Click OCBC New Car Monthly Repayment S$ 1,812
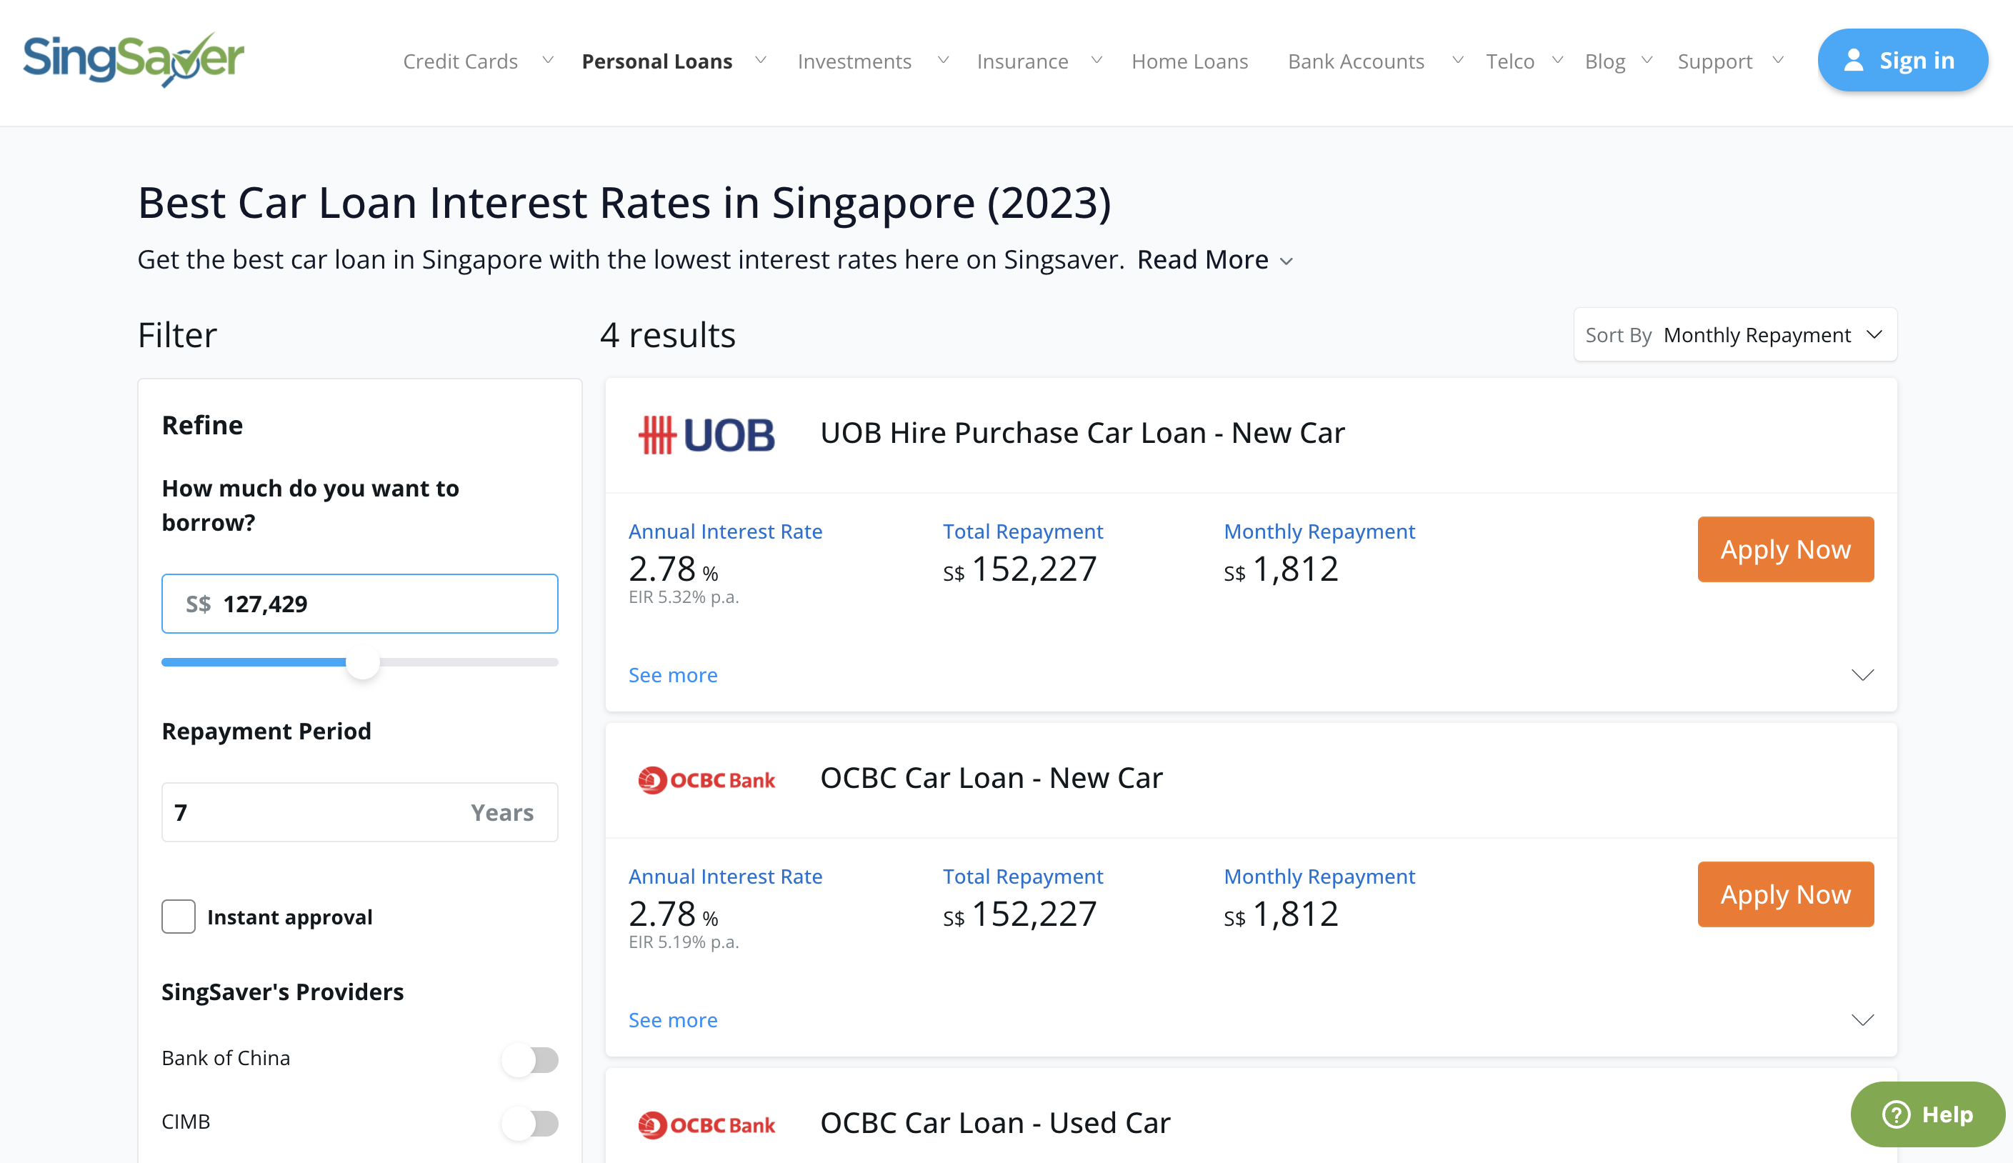The height and width of the screenshot is (1163, 2013). pyautogui.click(x=1281, y=914)
